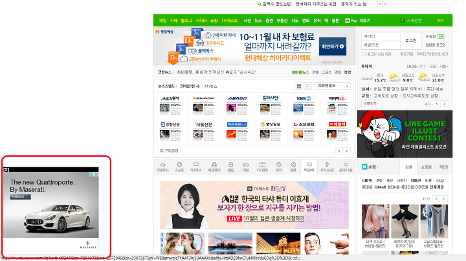Open the 주간 예보 (weekly forecast) link

coord(435,89)
